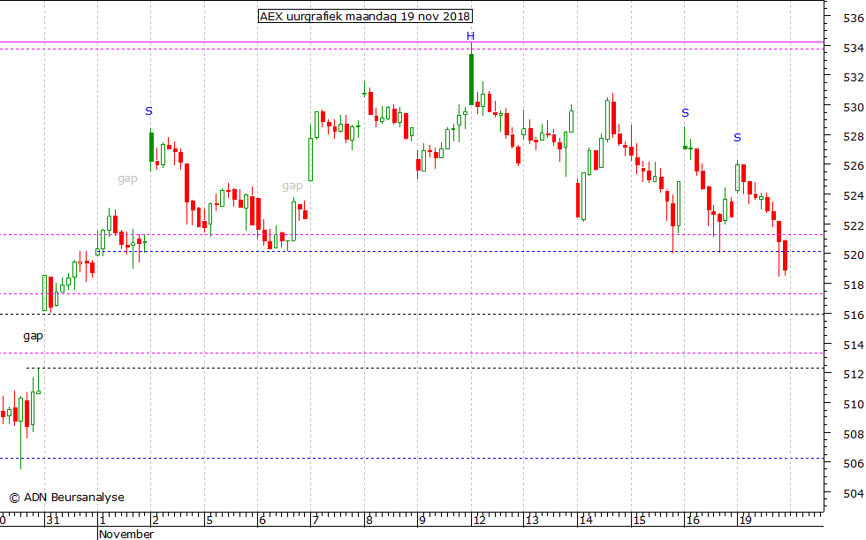866x540 pixels.
Task: Click the chart title AEX uurgrafiek maandag 19 nov 2018
Action: (365, 17)
